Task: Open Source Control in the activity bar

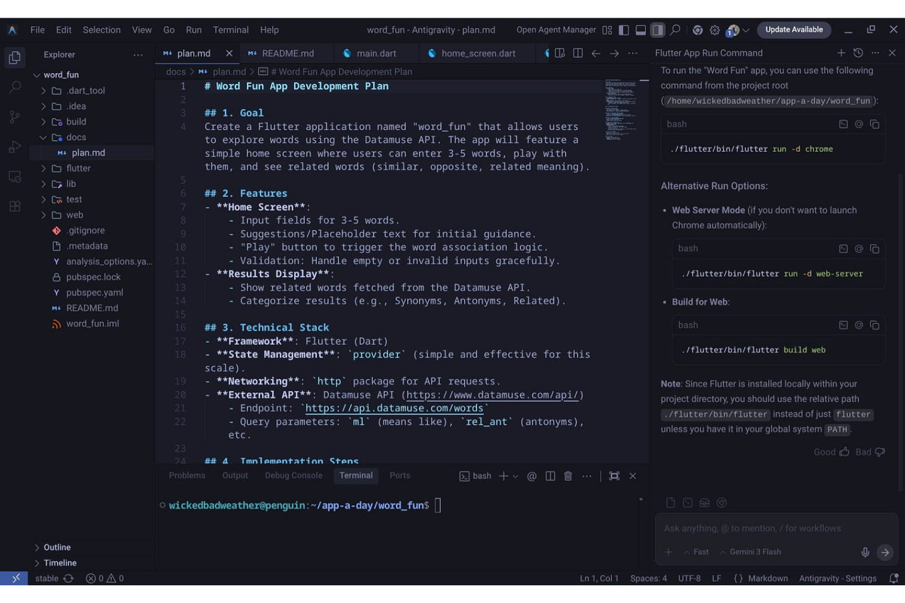Action: pos(15,117)
